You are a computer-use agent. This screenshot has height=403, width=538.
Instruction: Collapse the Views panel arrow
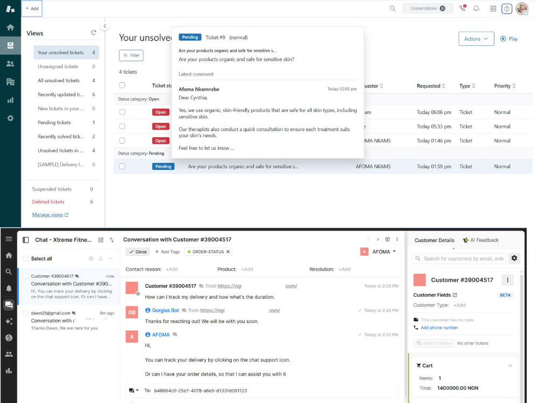(105, 26)
